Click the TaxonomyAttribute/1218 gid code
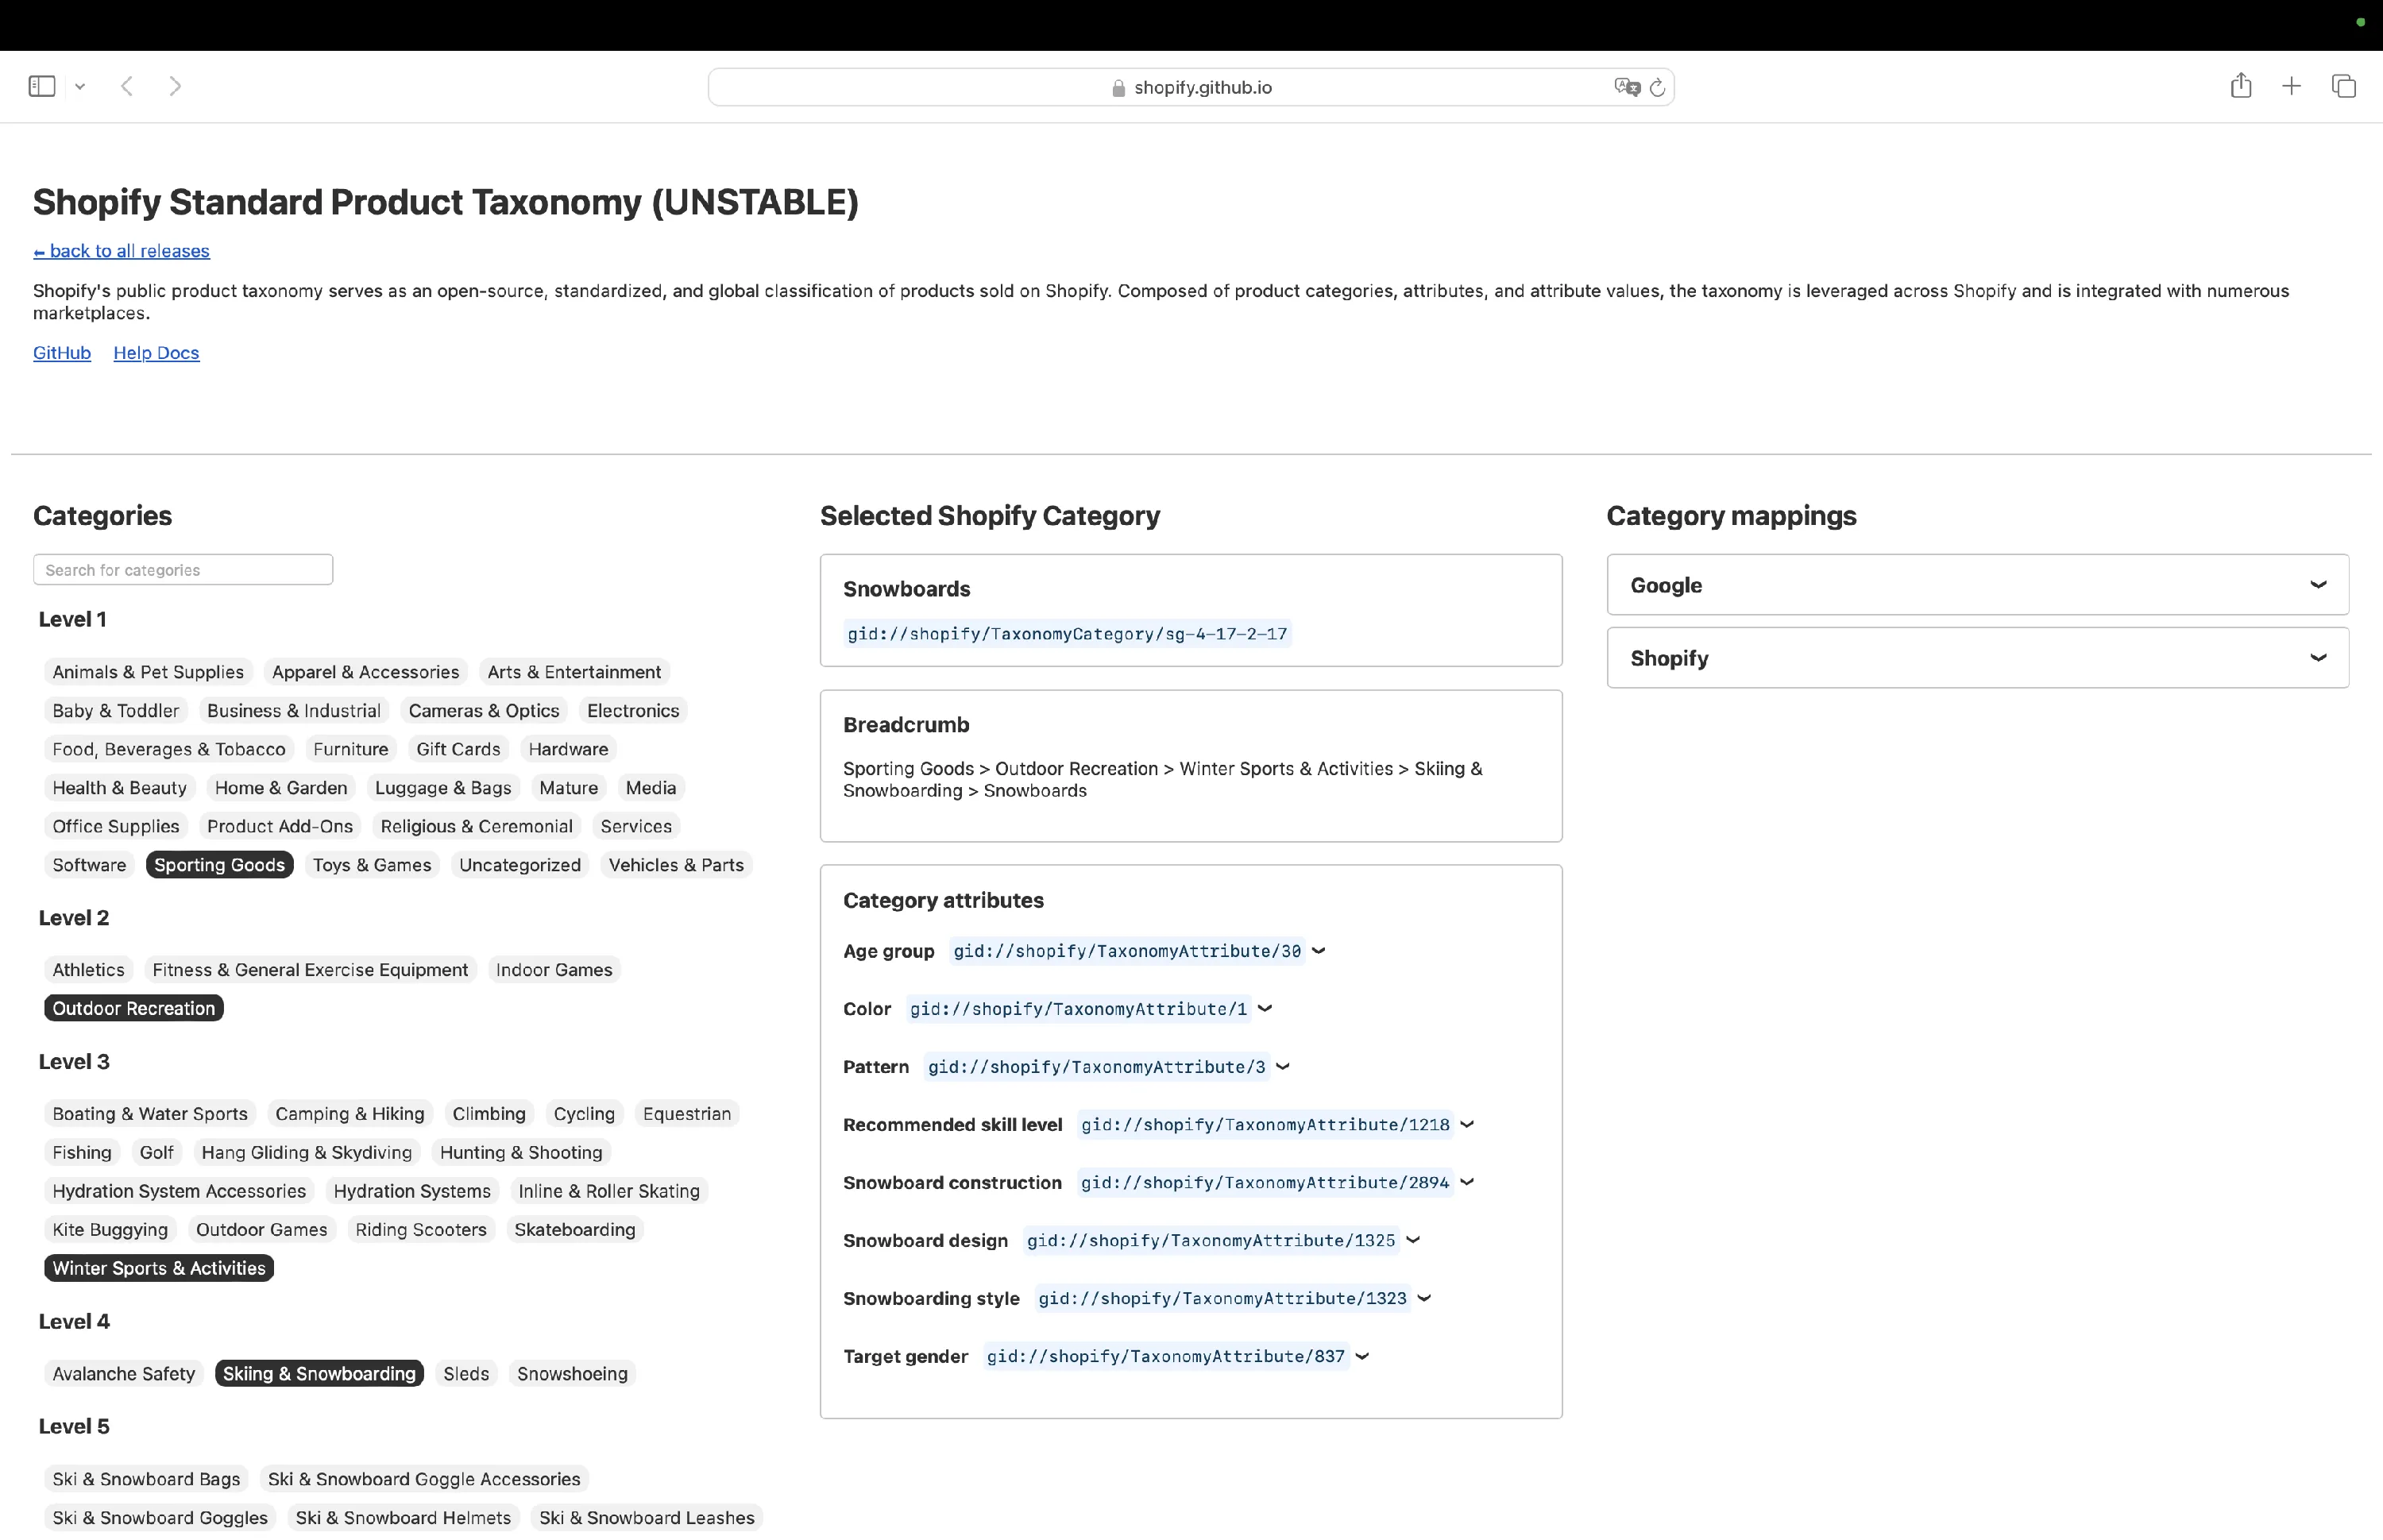 point(1265,1125)
